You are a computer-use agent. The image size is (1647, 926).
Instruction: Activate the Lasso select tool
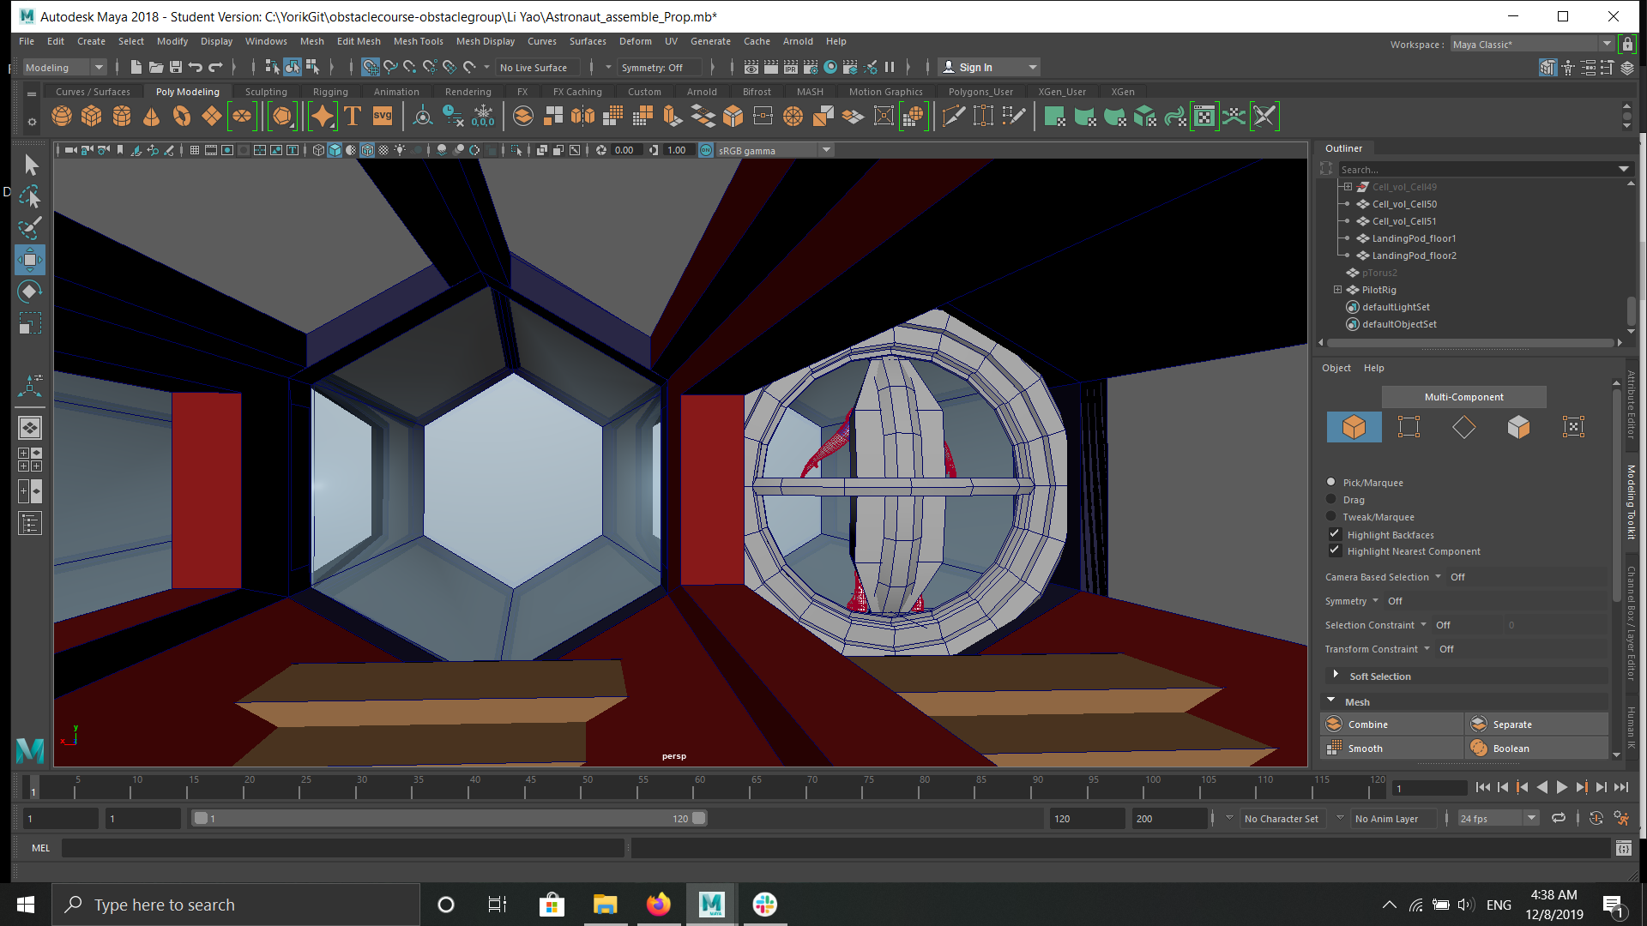point(30,197)
